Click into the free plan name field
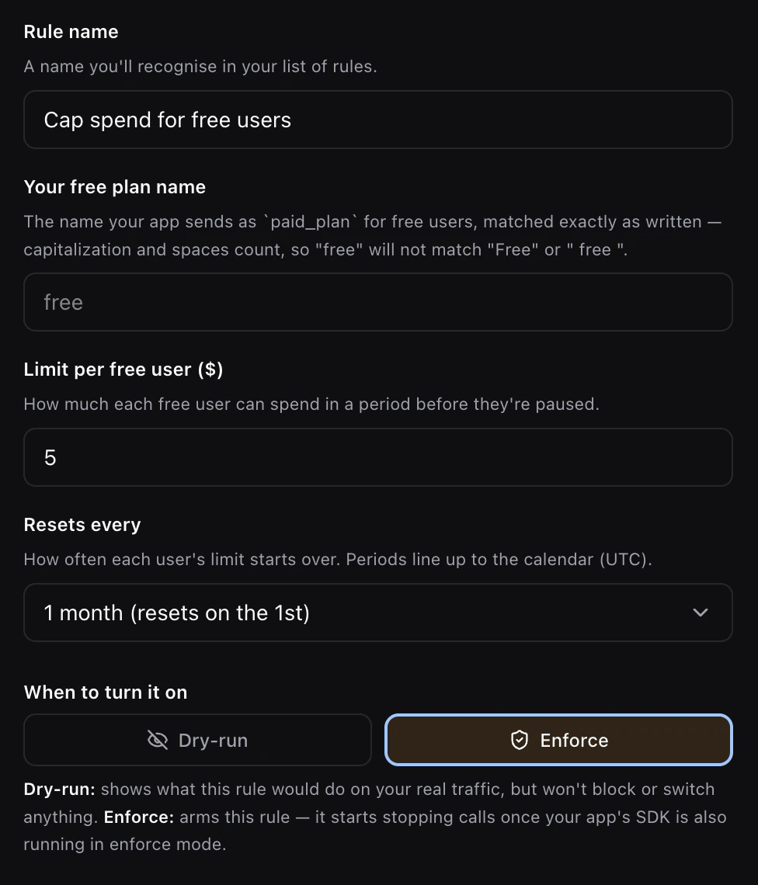This screenshot has width=758, height=885. pyautogui.click(x=378, y=302)
